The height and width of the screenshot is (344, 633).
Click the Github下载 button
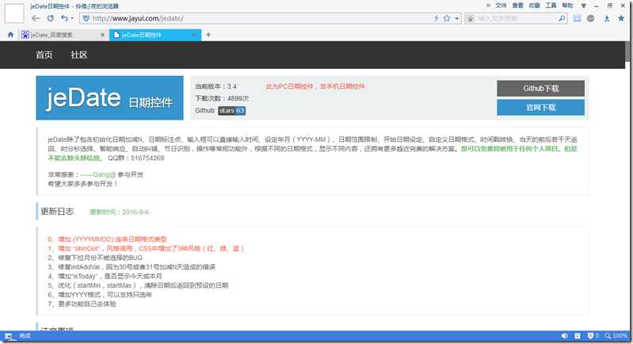(x=540, y=89)
